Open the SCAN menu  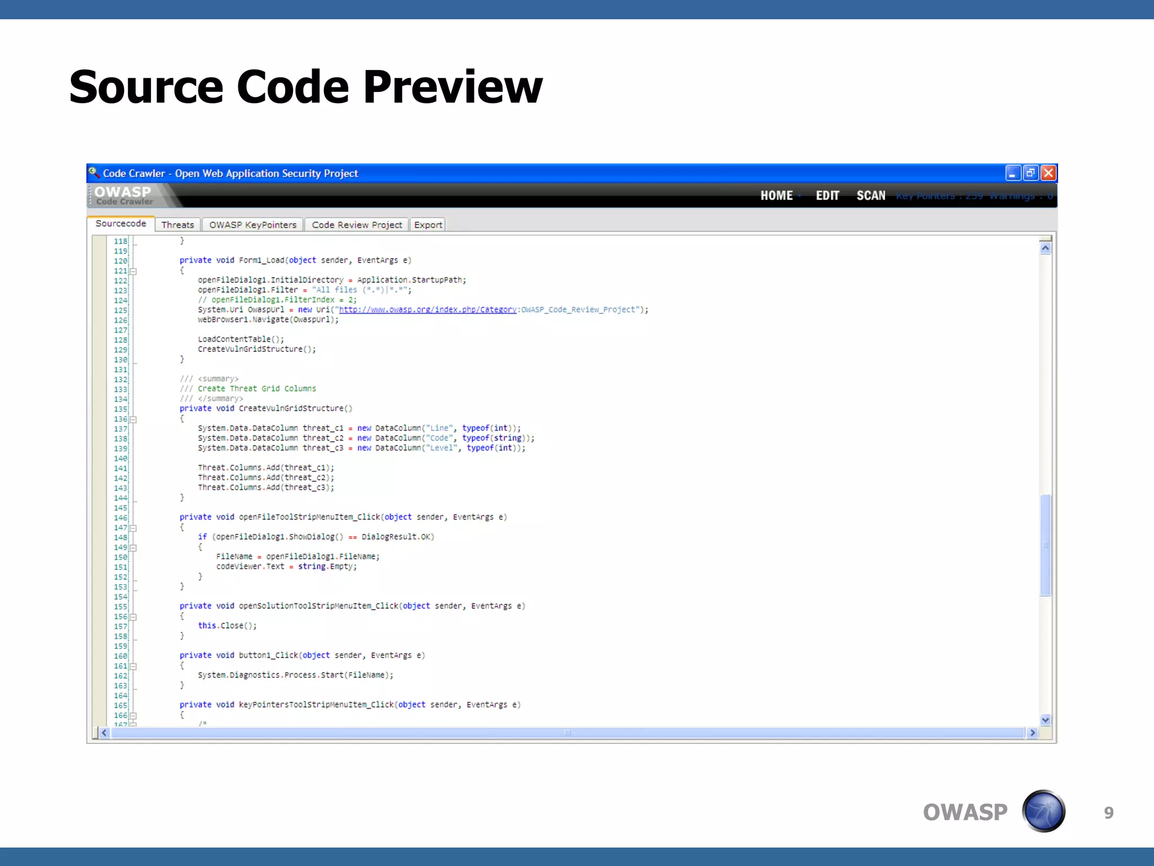pos(871,196)
